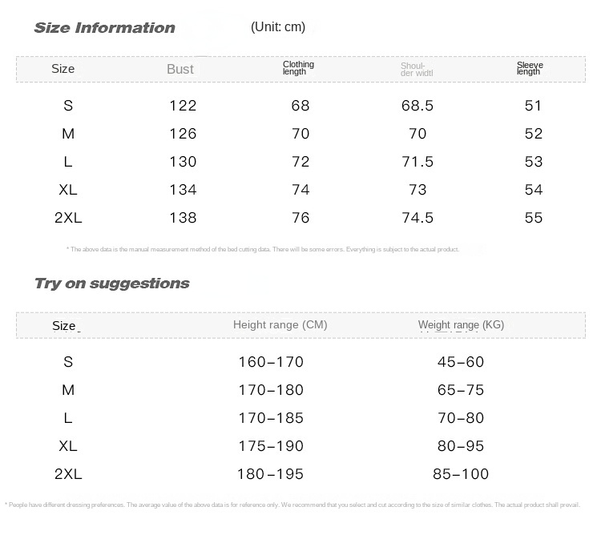Click the 'Size Information' heading

click(104, 28)
